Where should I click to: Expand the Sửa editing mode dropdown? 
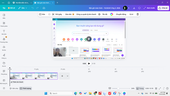23,8
